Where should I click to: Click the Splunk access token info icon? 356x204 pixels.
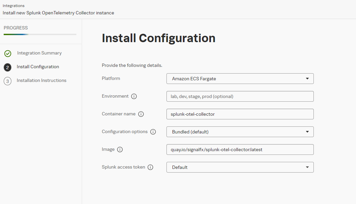coord(150,167)
